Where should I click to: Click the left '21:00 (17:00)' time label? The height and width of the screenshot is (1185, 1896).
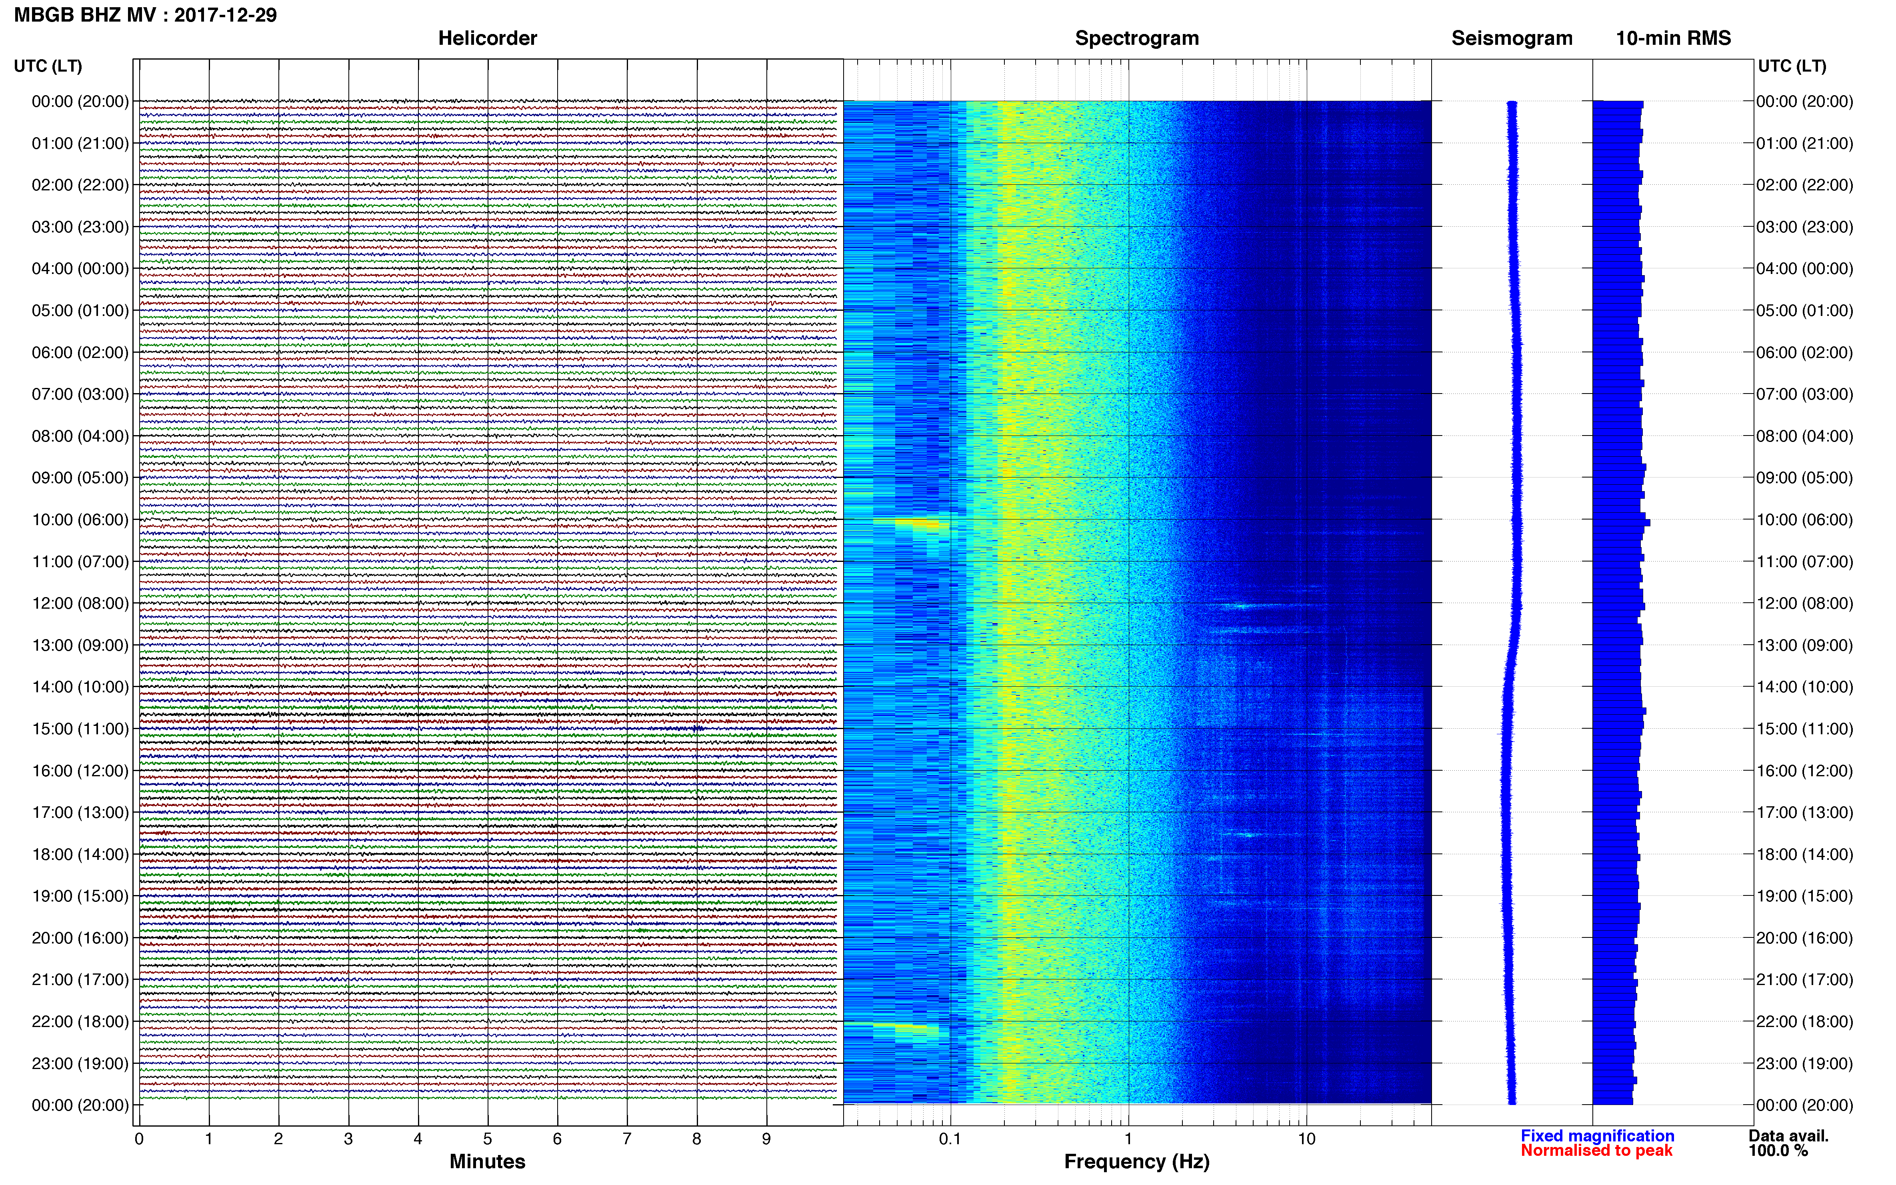click(80, 980)
